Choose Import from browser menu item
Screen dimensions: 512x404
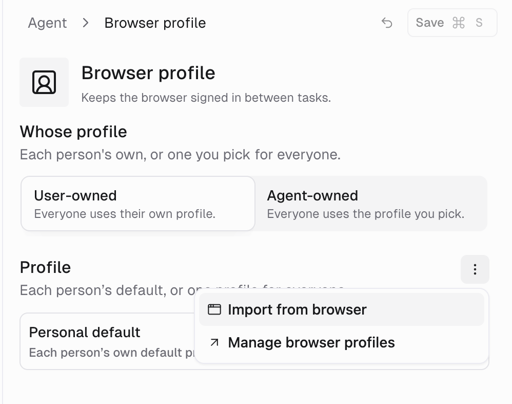point(342,309)
